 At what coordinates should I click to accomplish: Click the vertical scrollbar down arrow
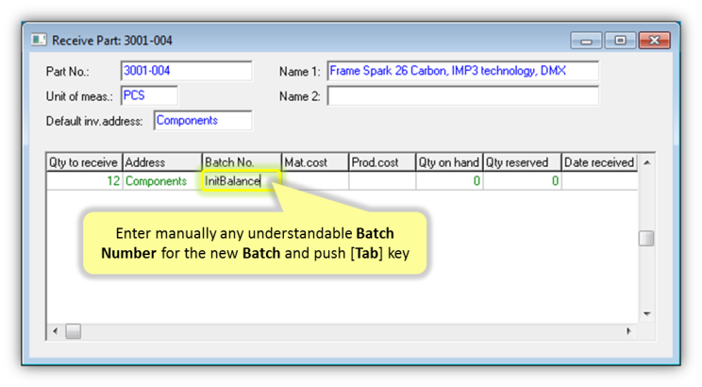[647, 313]
